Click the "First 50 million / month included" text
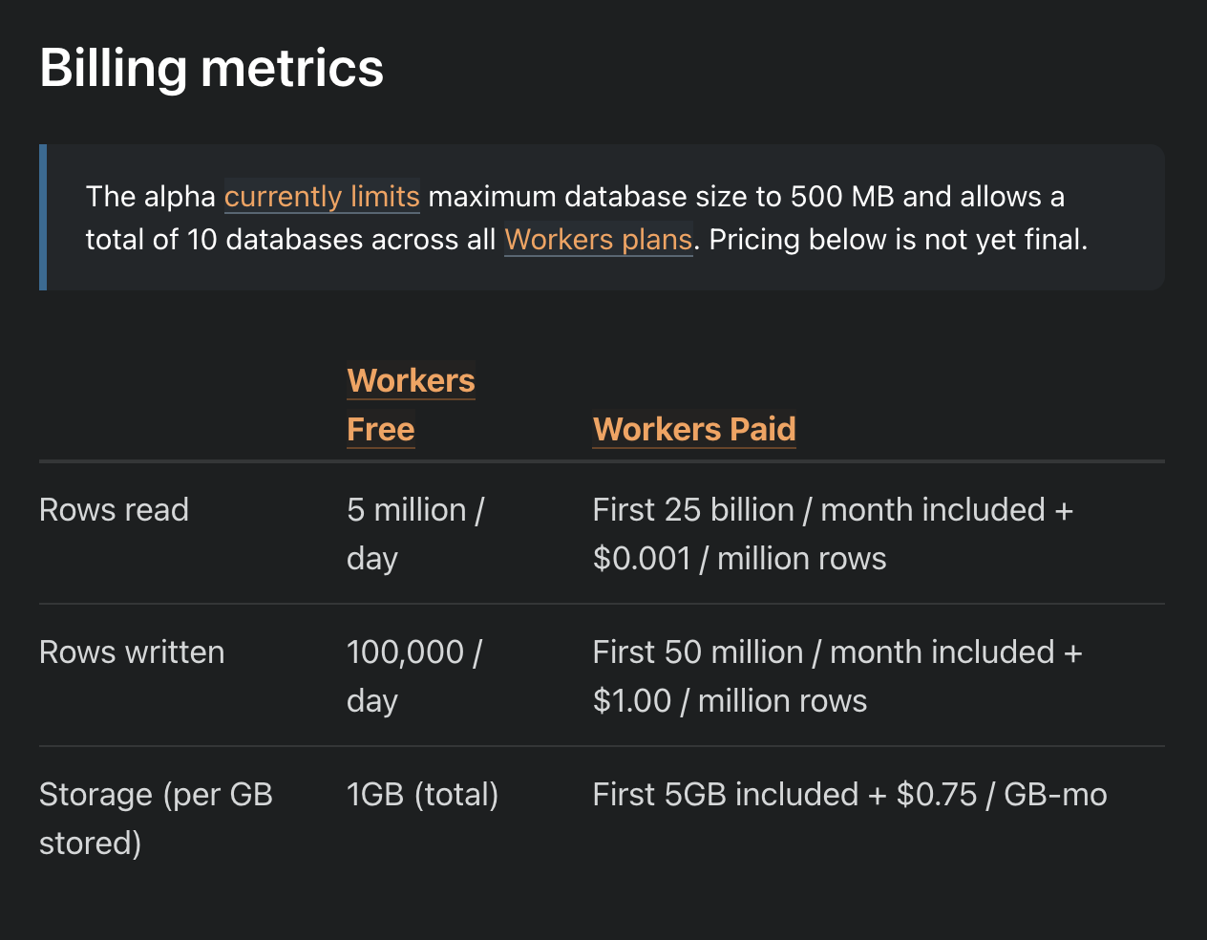The width and height of the screenshot is (1207, 940). [x=823, y=652]
